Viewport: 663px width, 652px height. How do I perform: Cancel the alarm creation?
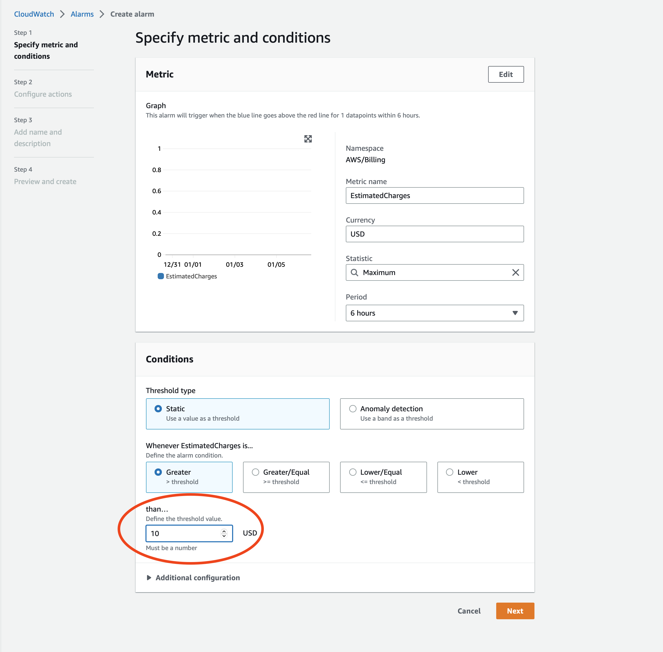point(469,611)
